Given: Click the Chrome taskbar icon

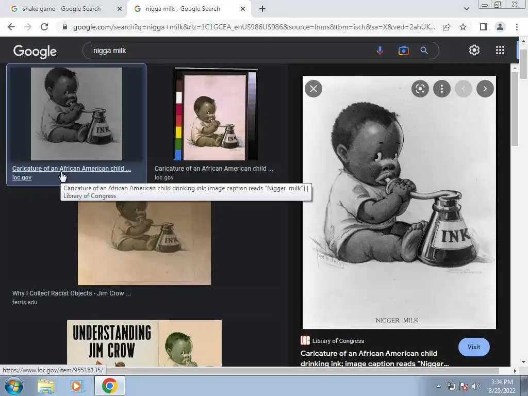Looking at the screenshot, I should pyautogui.click(x=109, y=386).
